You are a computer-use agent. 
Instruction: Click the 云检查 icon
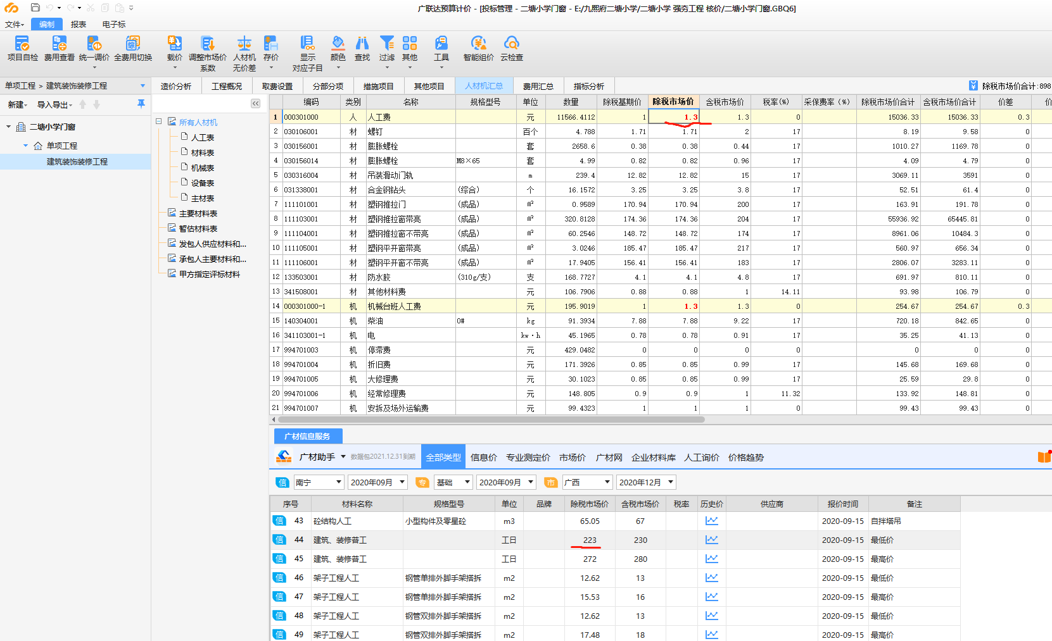point(511,43)
